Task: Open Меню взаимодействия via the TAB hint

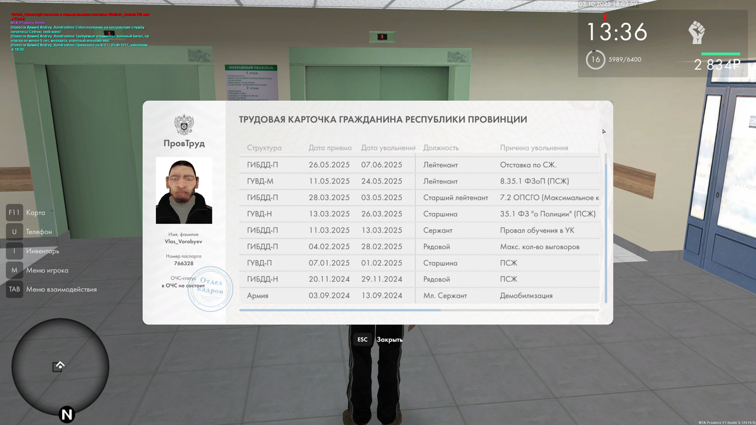Action: coord(51,289)
